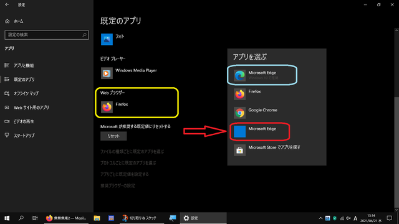Open Video playback section

pyautogui.click(x=19, y=122)
